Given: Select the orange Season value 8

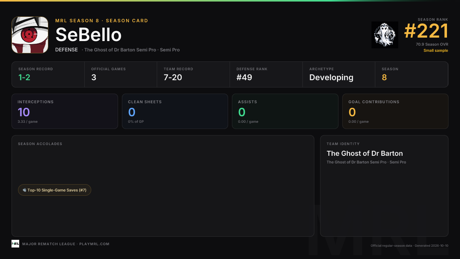Looking at the screenshot, I should click(384, 78).
